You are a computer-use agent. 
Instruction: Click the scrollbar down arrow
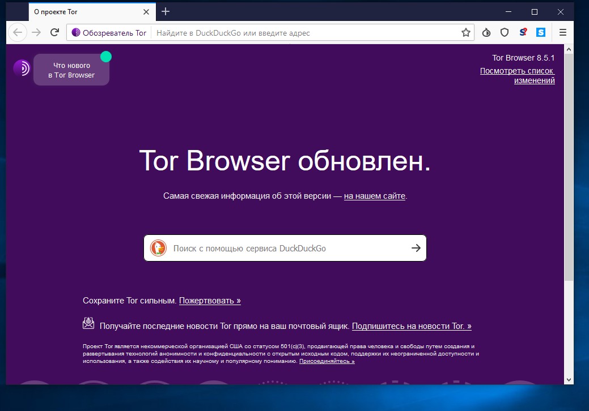(x=569, y=380)
